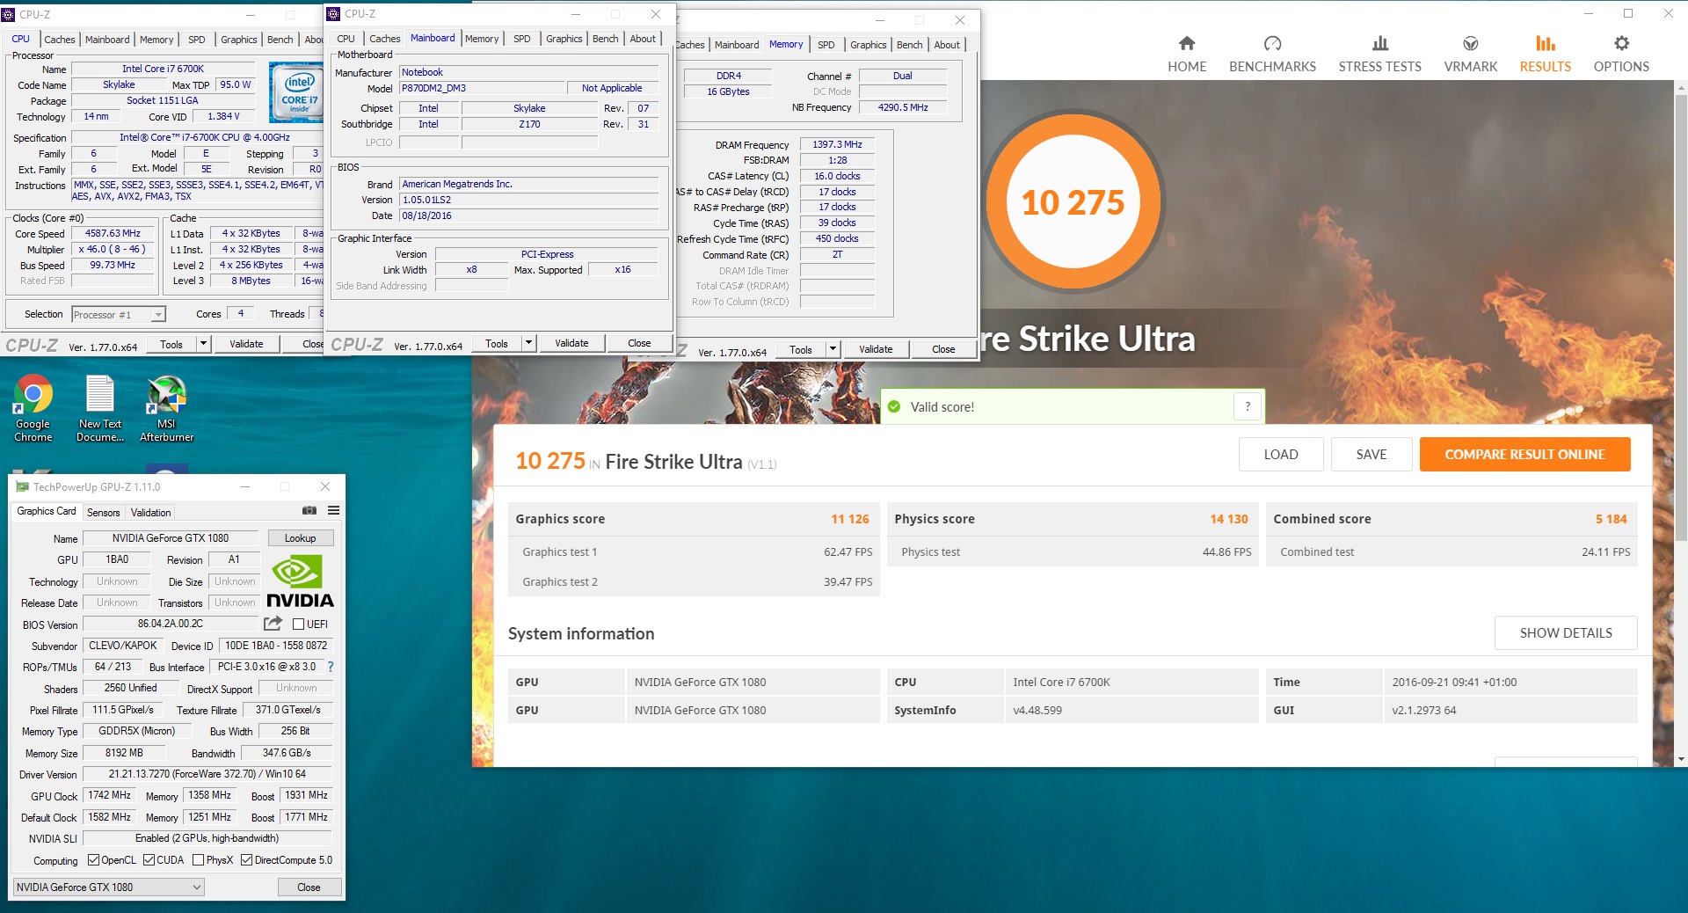Open Graphics Card tab in GPU-Z
This screenshot has height=913, width=1688.
pyautogui.click(x=47, y=511)
